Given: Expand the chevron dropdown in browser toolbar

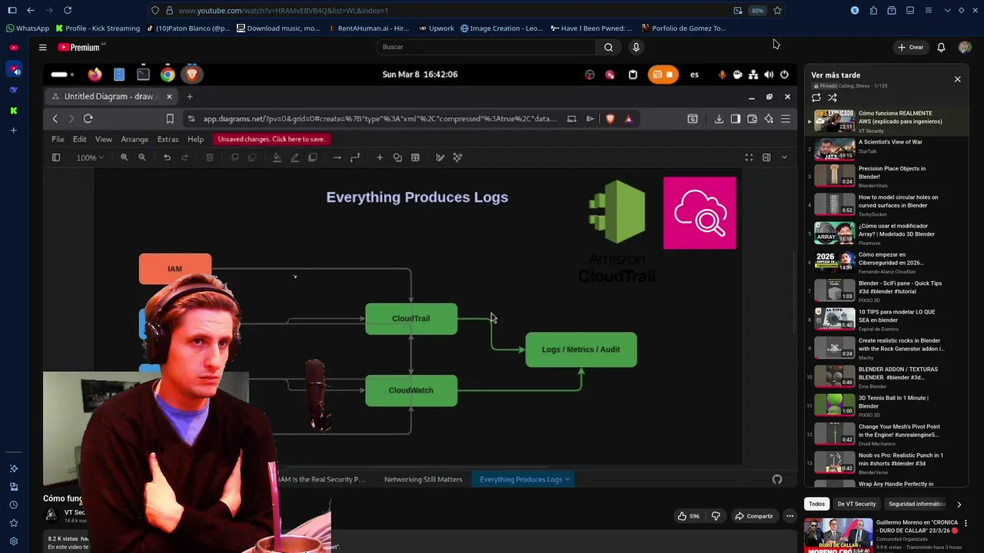Looking at the screenshot, I should [x=947, y=11].
